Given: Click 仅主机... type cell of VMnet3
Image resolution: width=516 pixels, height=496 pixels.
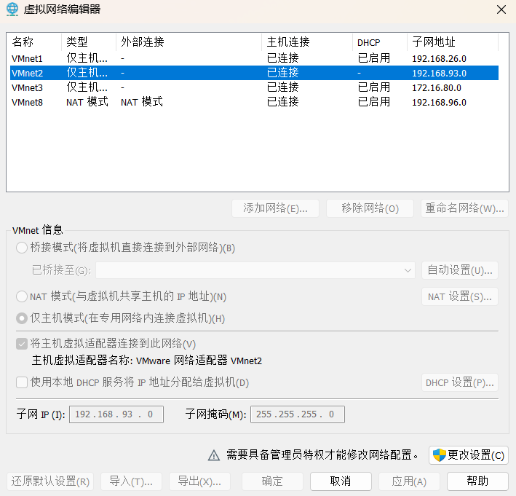Looking at the screenshot, I should pyautogui.click(x=87, y=87).
